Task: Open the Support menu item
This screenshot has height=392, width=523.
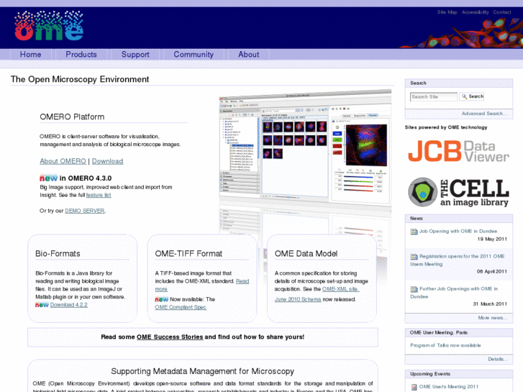Action: (x=135, y=55)
